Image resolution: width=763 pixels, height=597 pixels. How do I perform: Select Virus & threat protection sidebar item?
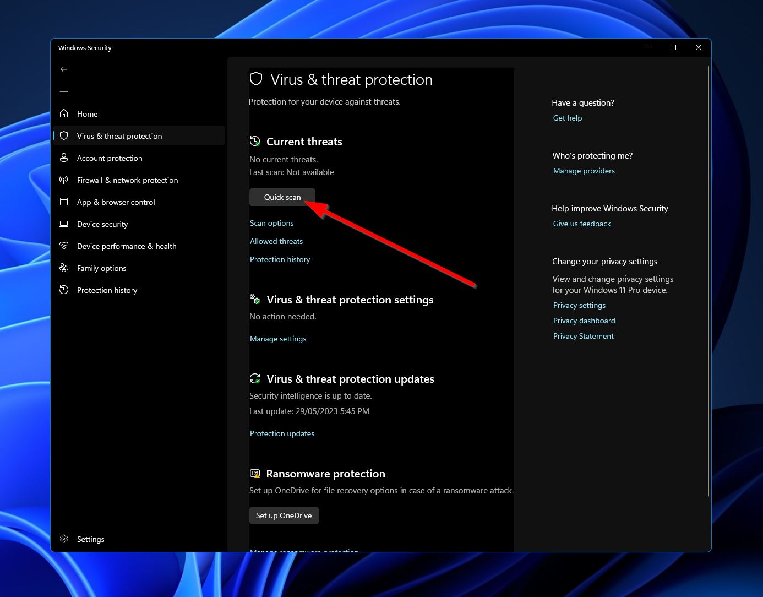[139, 135]
